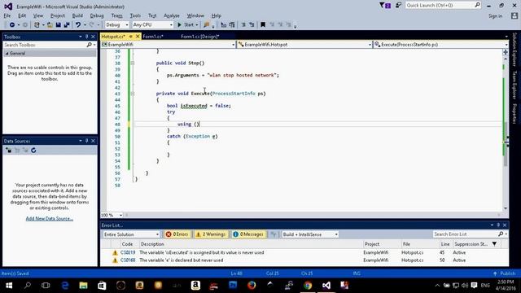The width and height of the screenshot is (521, 293).
Task: Click the Add New Data Source link
Action: click(50, 219)
